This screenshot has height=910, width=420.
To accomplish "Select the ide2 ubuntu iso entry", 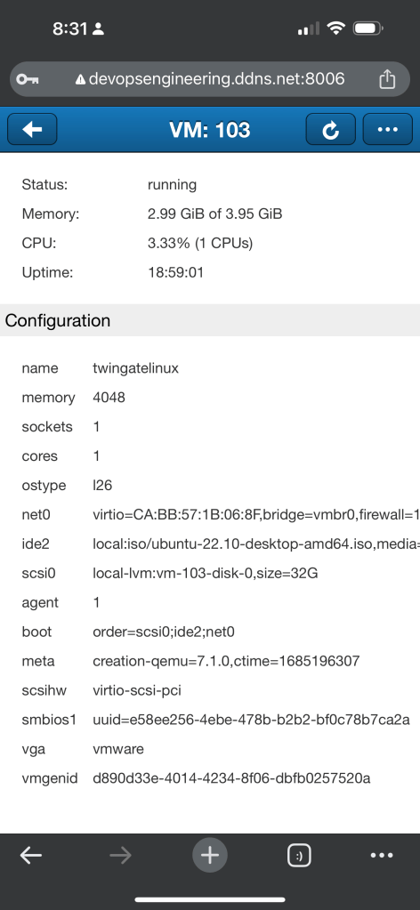I will (x=256, y=544).
